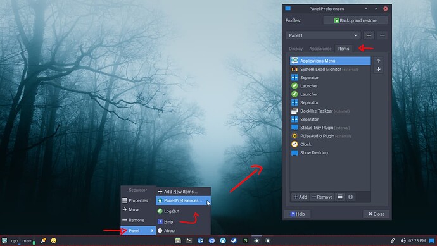Select Show Desktop in the items list
The height and width of the screenshot is (246, 437).
[330, 153]
